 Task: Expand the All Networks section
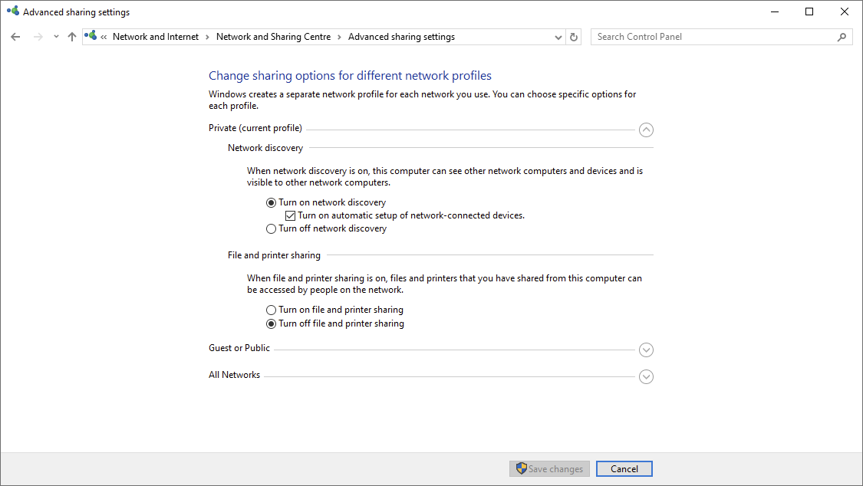[x=646, y=376]
